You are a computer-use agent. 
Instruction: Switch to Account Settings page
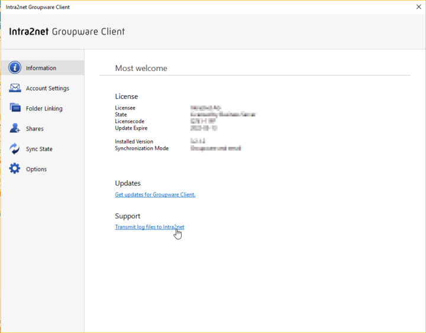pyautogui.click(x=47, y=88)
